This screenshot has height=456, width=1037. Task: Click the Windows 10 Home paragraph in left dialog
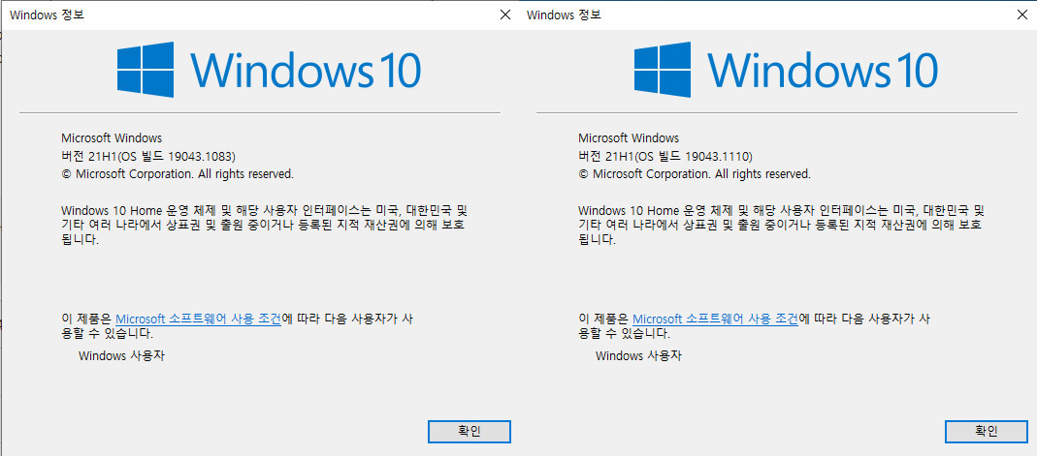(264, 225)
